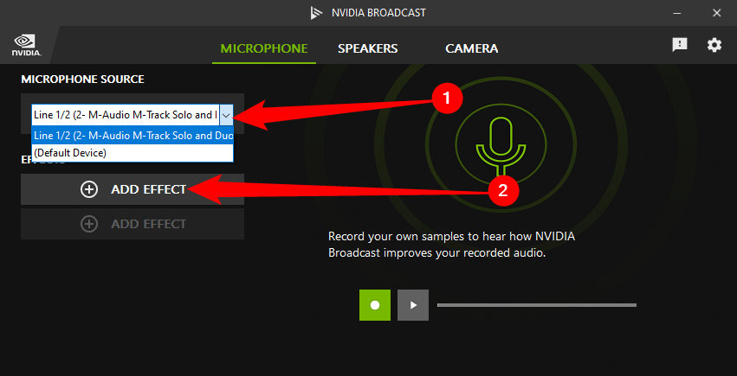Click the greyed-out Add Effect button
This screenshot has width=737, height=376.
tap(133, 224)
